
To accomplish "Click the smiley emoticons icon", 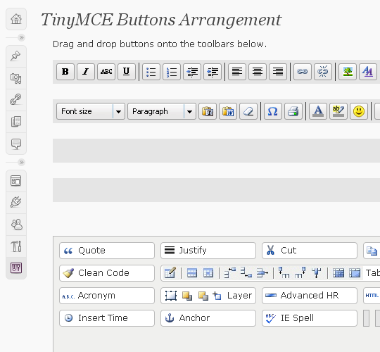I will tap(359, 111).
